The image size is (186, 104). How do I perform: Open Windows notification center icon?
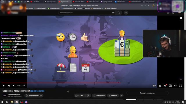pos(183,102)
